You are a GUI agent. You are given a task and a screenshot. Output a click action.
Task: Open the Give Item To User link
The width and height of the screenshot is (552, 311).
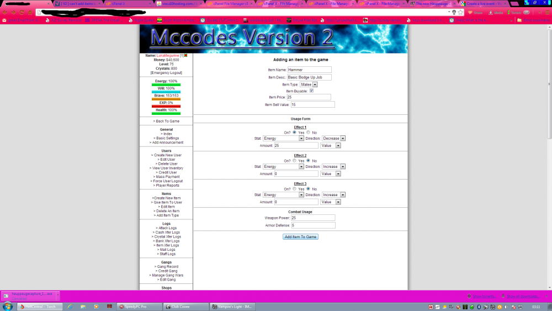click(x=167, y=202)
